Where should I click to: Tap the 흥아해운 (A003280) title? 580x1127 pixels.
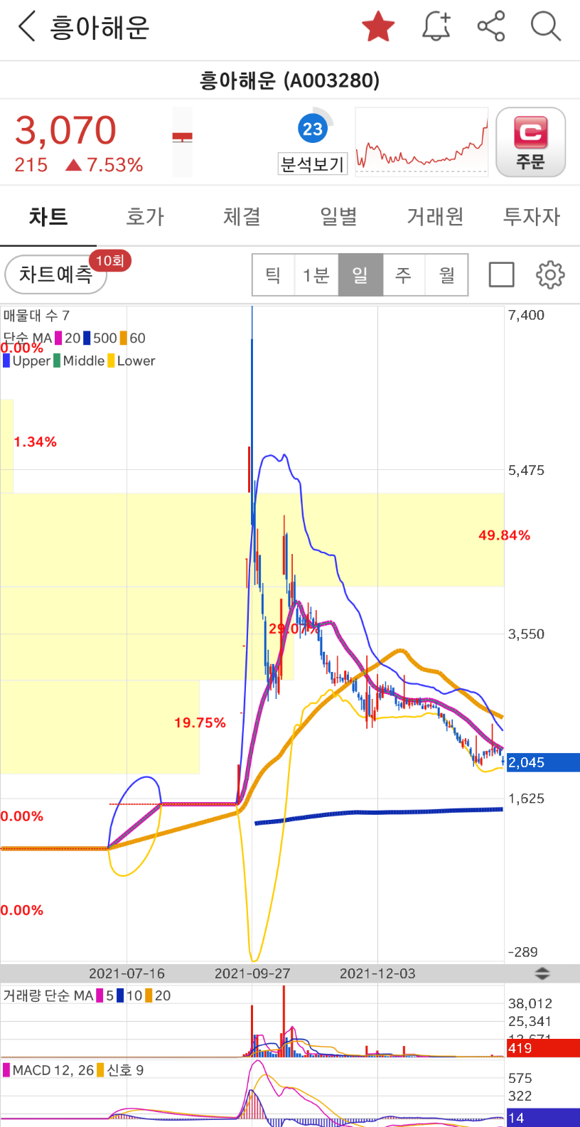pos(290,80)
